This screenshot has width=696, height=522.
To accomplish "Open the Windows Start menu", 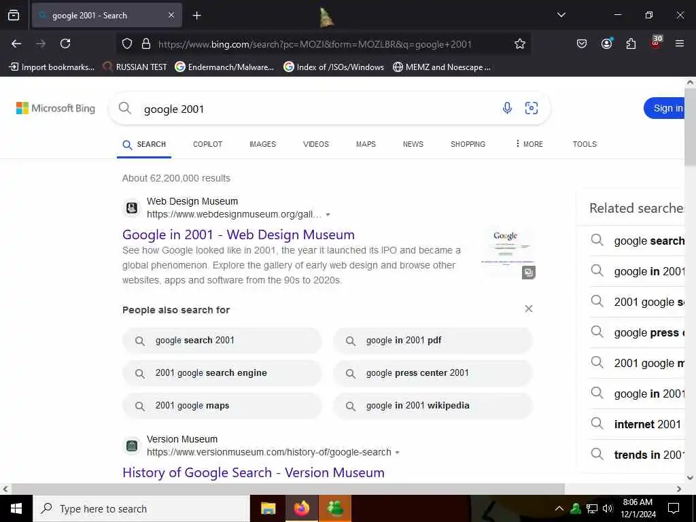I will click(x=16, y=508).
